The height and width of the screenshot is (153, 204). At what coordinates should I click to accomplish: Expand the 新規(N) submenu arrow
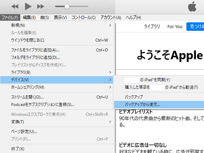110,25
